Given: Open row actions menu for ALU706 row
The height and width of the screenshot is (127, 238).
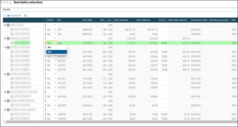Looking at the screenshot, I should [45, 97].
